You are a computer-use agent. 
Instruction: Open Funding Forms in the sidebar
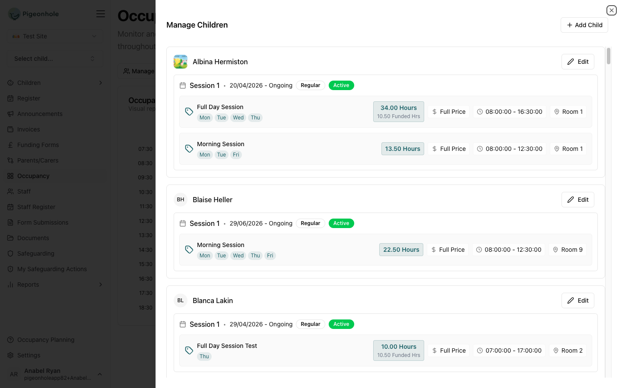tap(55, 145)
